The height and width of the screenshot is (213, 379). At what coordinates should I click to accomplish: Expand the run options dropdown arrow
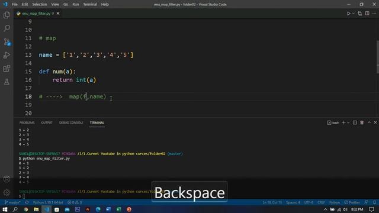(353, 14)
